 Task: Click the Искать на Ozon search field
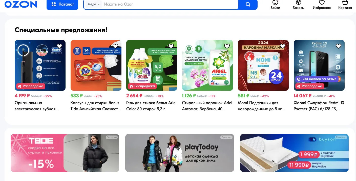click(x=170, y=4)
